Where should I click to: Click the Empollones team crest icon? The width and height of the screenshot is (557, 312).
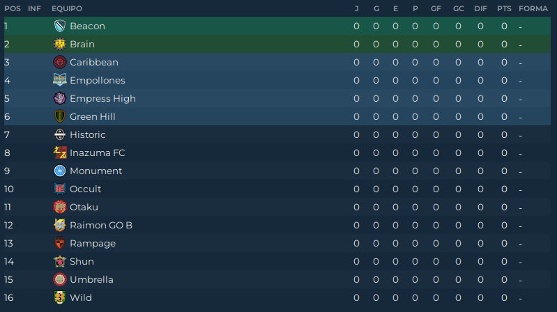60,80
